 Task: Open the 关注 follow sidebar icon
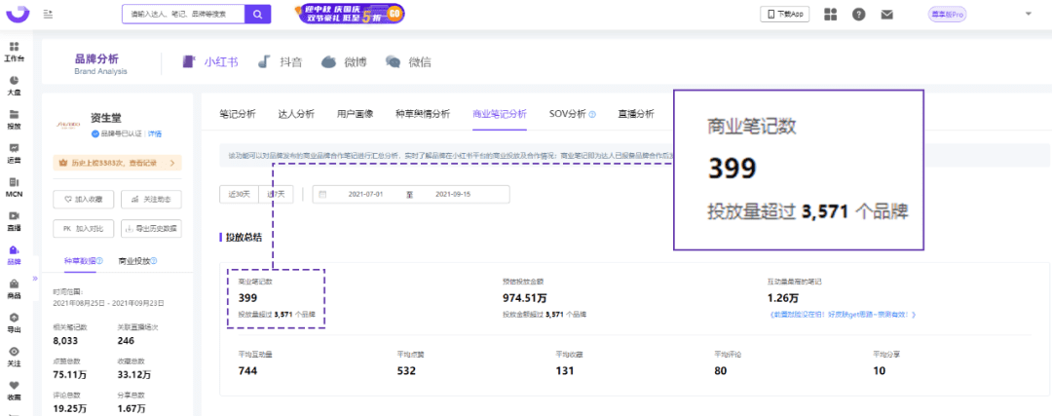coord(14,357)
